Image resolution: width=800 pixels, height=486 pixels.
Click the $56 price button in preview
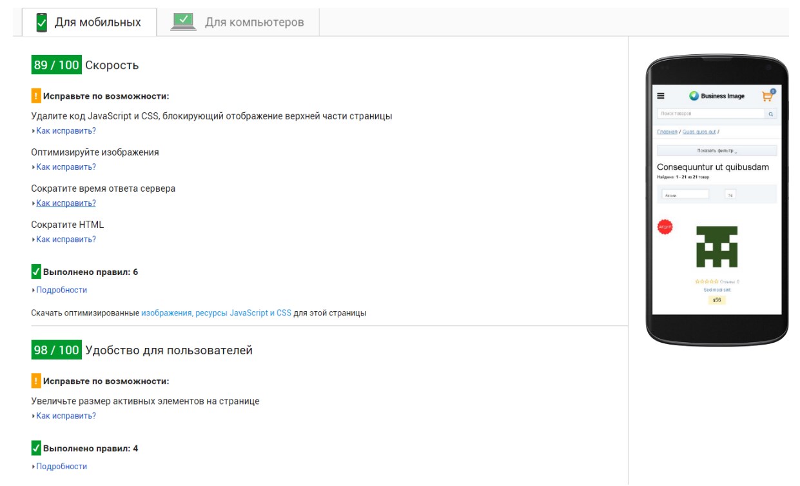click(717, 300)
